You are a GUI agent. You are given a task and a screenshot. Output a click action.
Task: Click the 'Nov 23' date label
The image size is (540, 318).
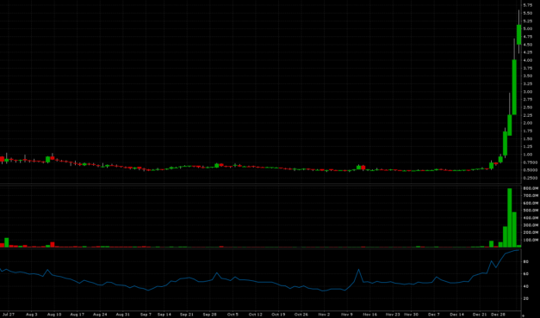(393, 315)
